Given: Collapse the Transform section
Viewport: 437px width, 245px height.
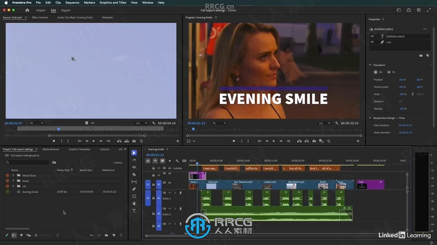Looking at the screenshot, I should coord(370,65).
